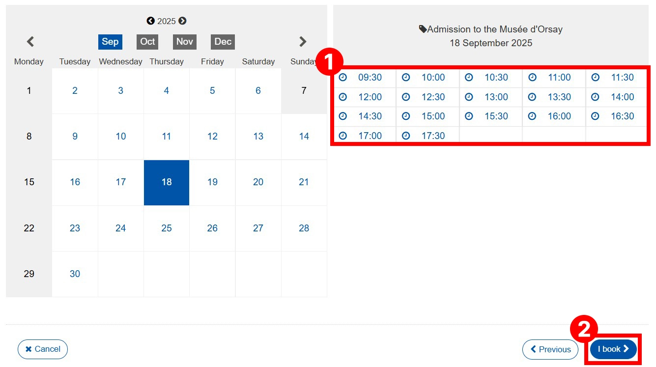
Task: Click the Cancel button
Action: click(x=43, y=349)
